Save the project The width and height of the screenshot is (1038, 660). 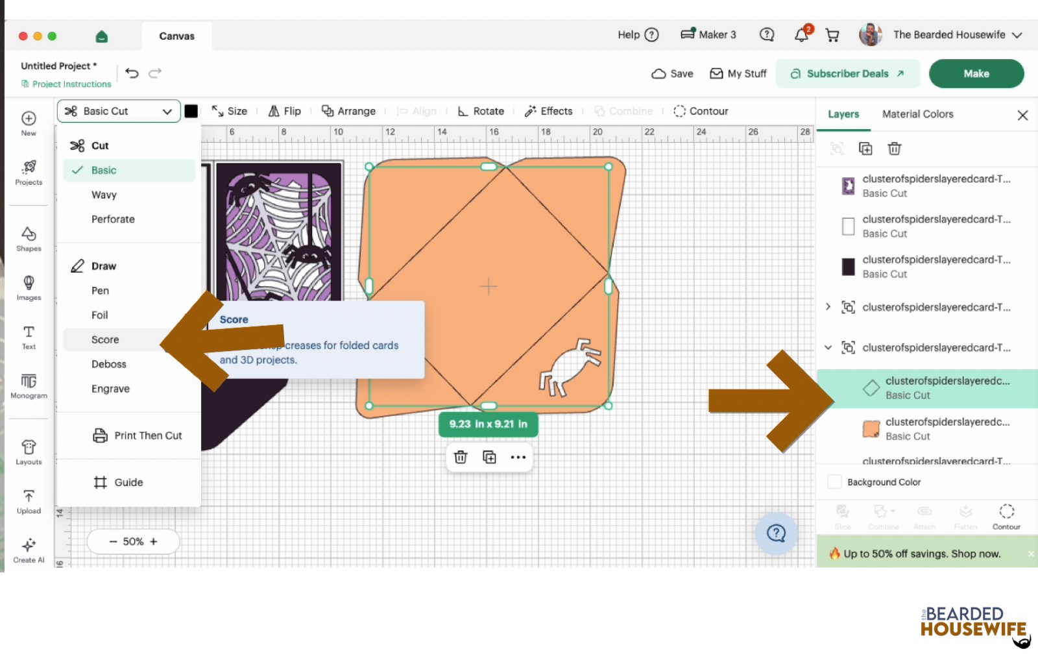pos(672,73)
